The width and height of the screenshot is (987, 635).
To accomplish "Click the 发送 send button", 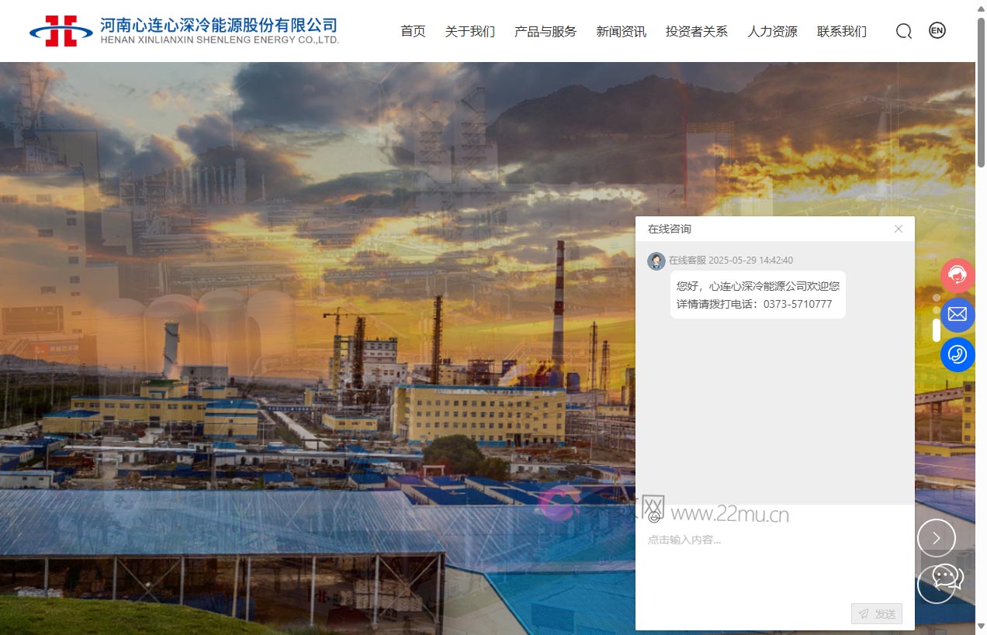I will tap(877, 613).
